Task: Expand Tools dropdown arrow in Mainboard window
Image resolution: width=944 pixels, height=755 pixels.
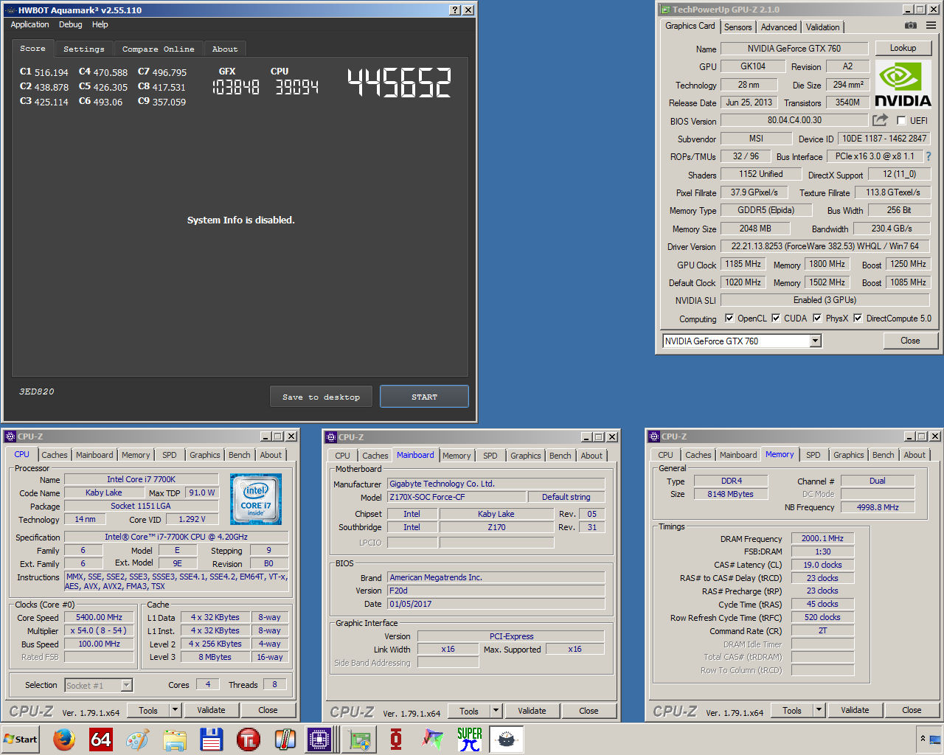Action: (496, 711)
